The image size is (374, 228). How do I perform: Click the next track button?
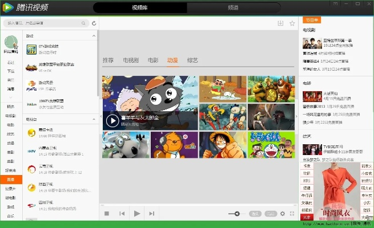point(151,213)
